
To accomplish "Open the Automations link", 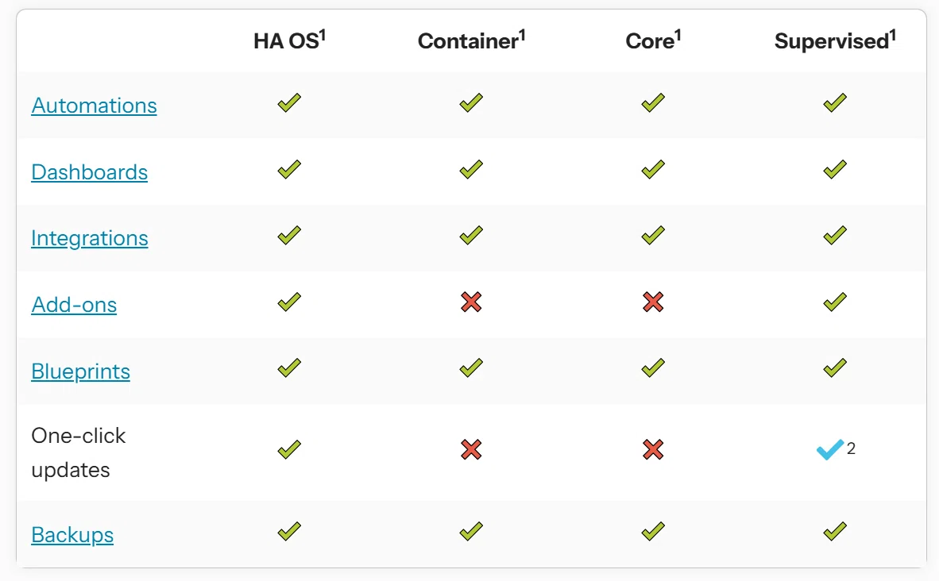I will 94,106.
